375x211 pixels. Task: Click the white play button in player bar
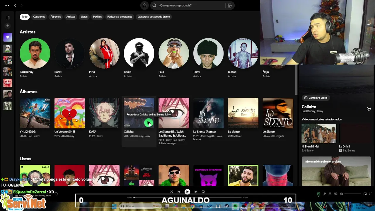click(x=187, y=192)
